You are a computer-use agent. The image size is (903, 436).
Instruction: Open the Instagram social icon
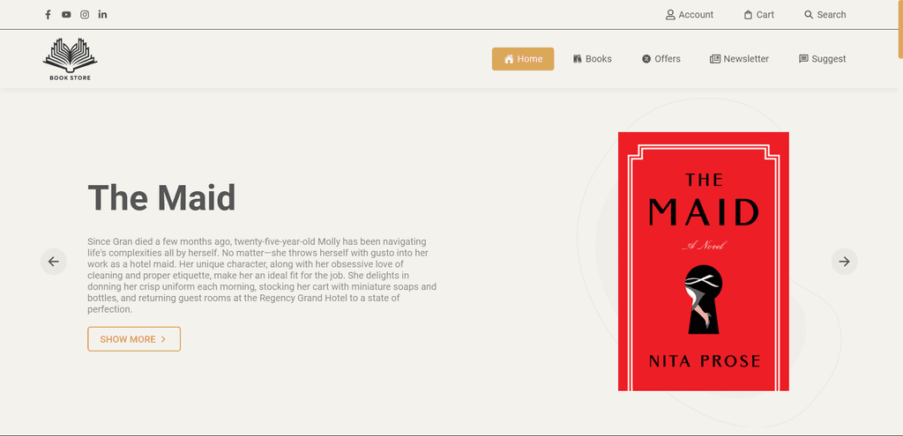(x=85, y=14)
